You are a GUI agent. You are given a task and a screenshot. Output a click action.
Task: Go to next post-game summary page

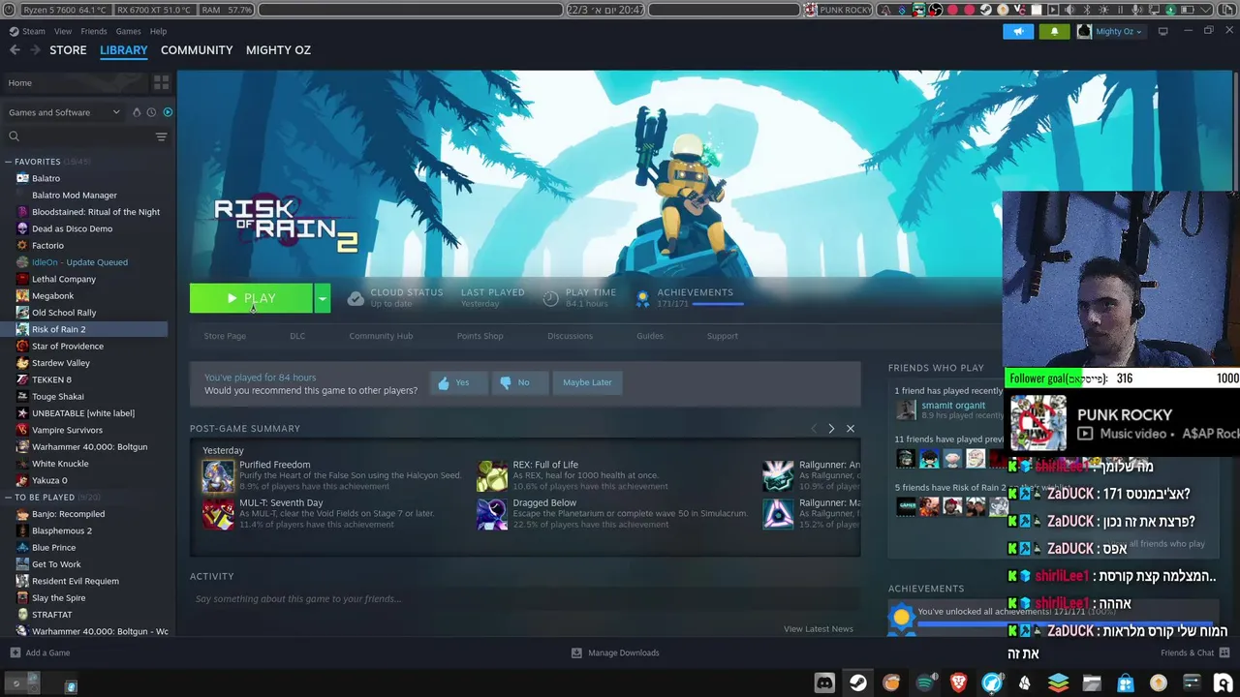[x=831, y=429]
